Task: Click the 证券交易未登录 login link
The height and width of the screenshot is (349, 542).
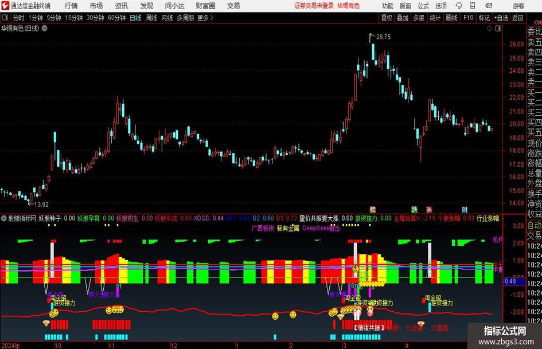Action: tap(314, 6)
